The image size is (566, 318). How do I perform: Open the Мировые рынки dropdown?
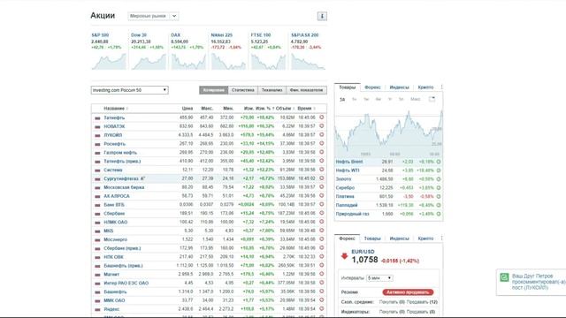click(x=153, y=16)
